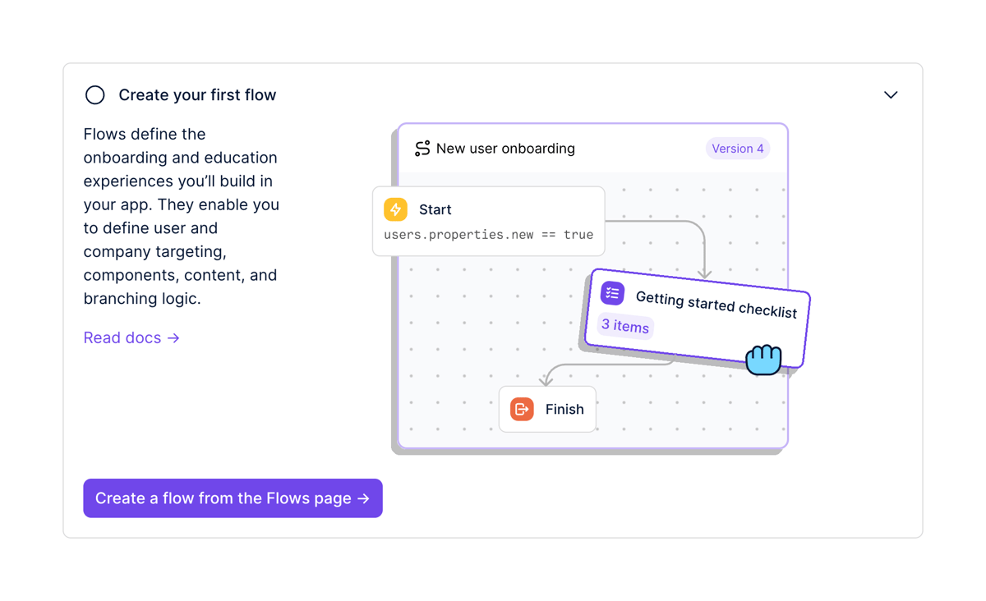Collapse the Create your first flow section
The height and width of the screenshot is (601, 986).
point(891,94)
